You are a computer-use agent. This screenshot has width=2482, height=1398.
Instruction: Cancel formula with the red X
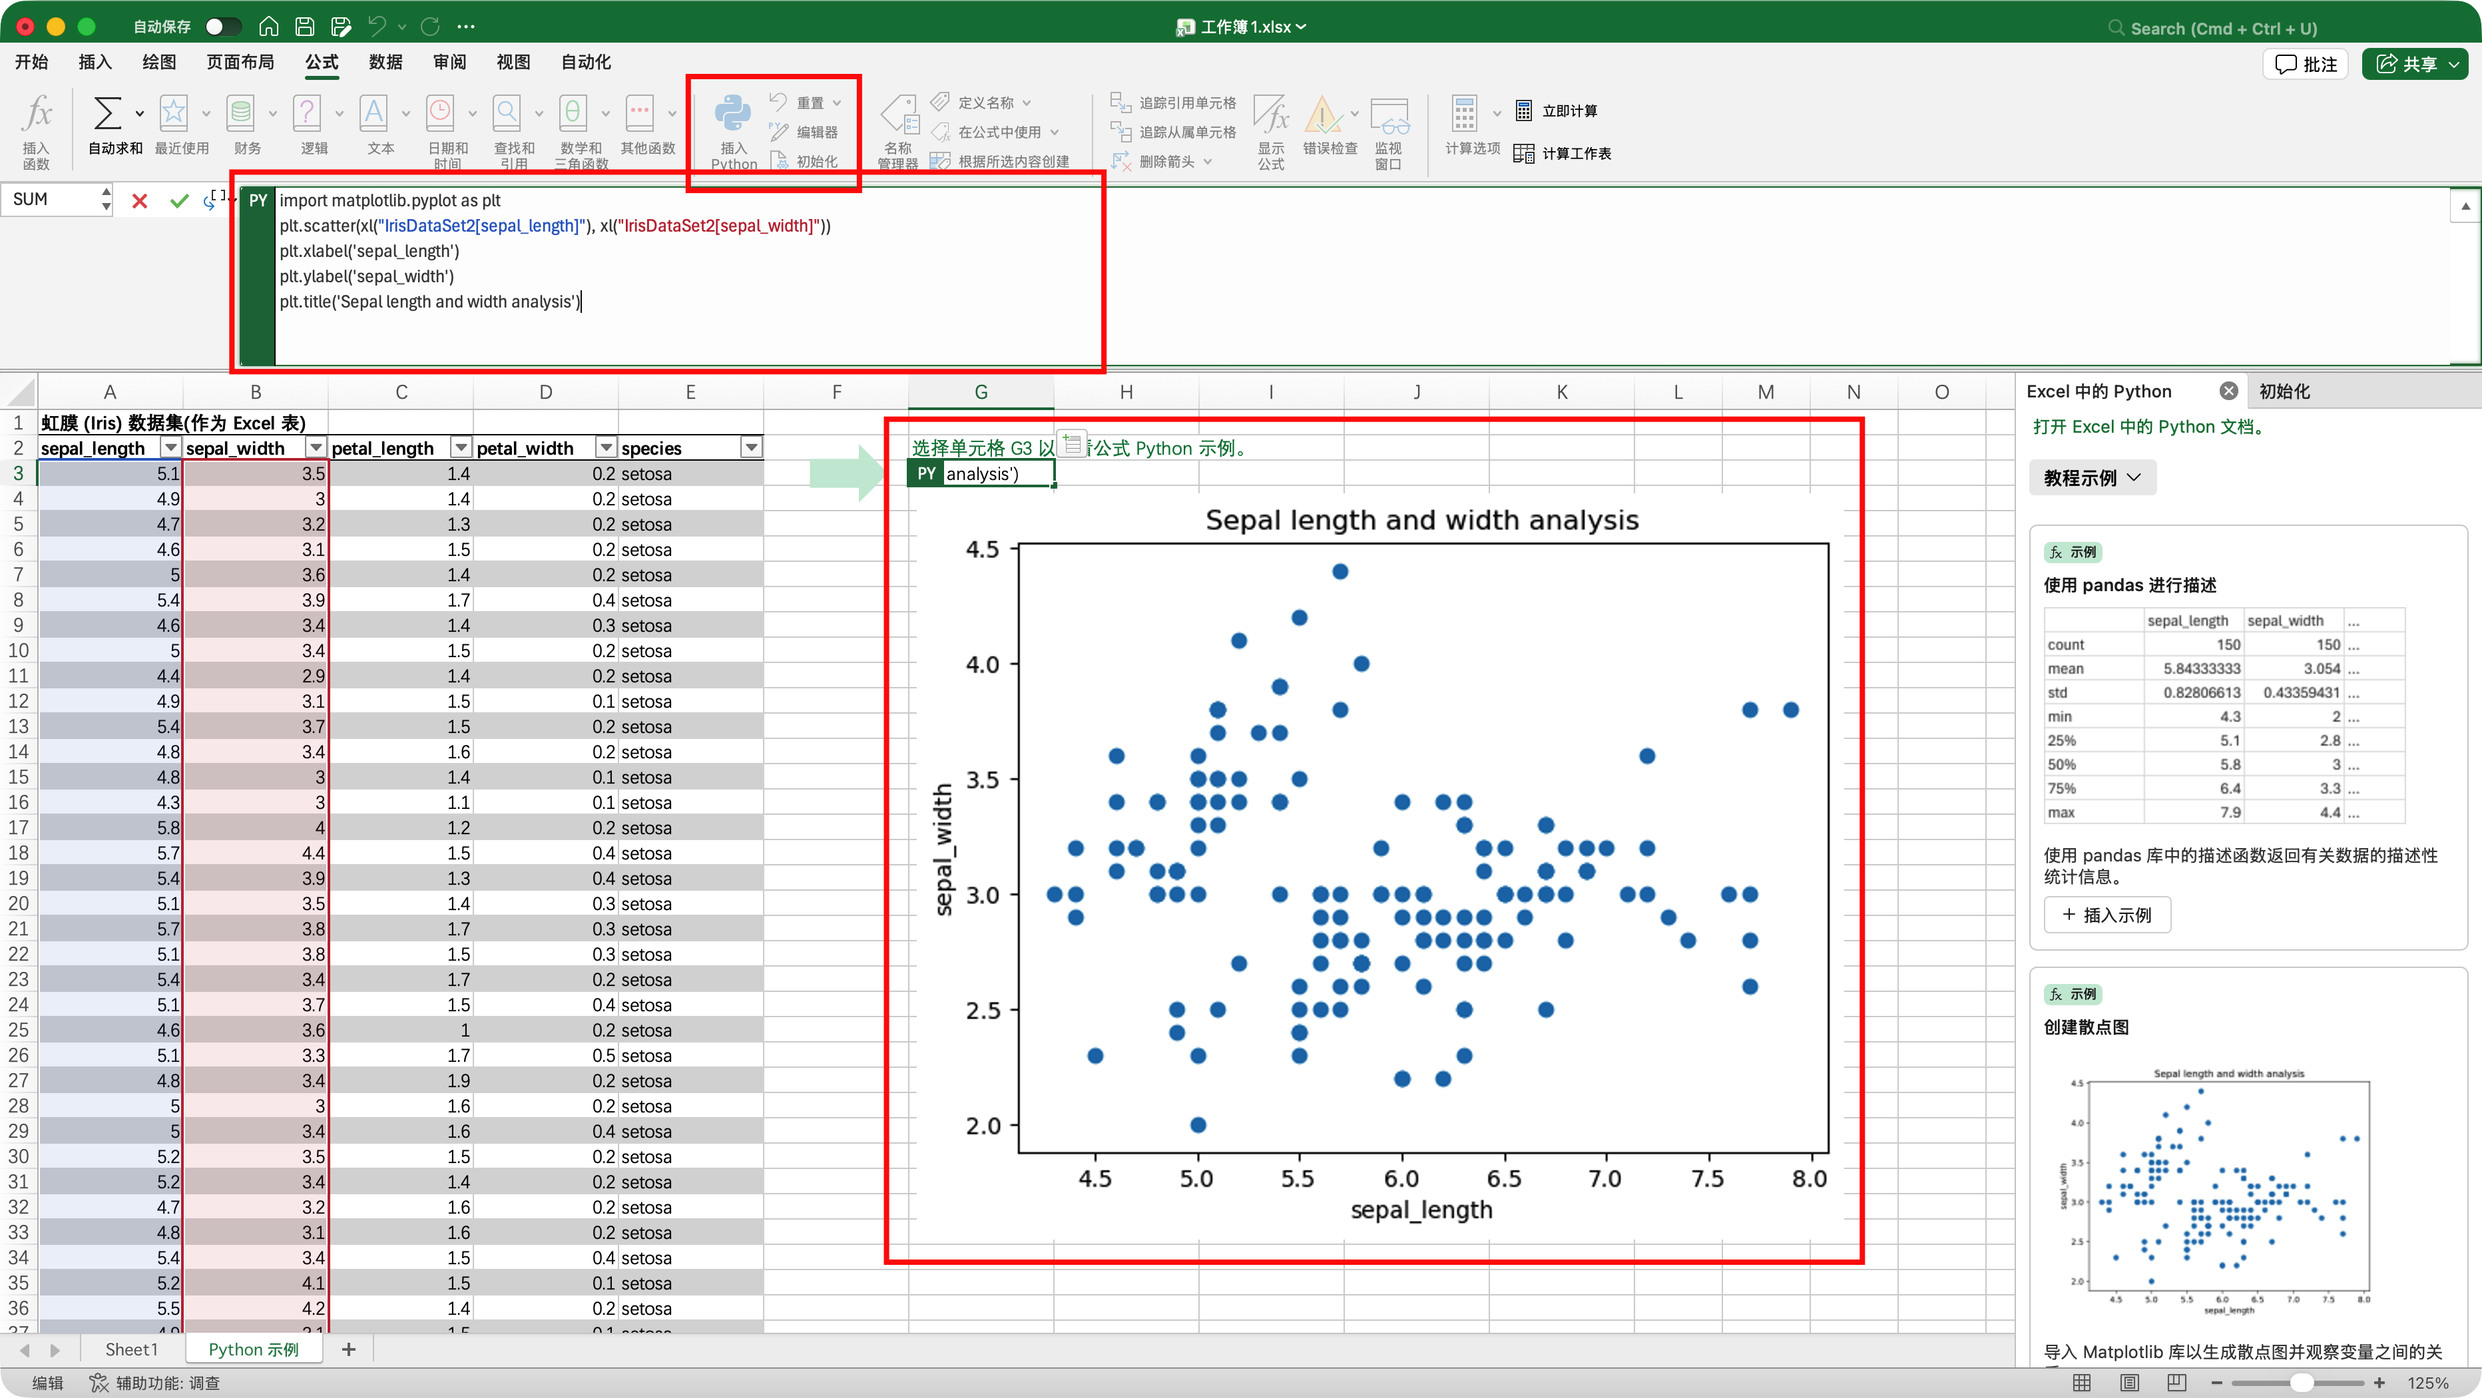[x=140, y=200]
